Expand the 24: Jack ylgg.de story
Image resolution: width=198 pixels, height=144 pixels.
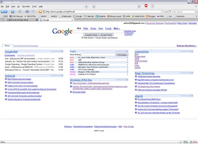pos(136,113)
